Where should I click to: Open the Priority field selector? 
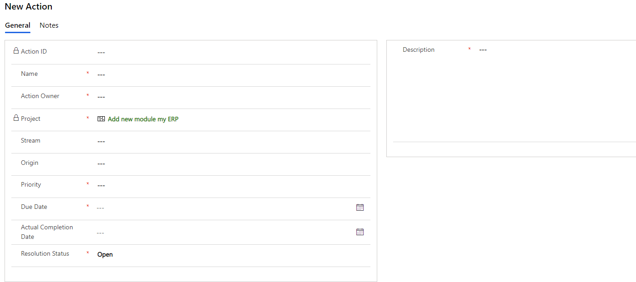click(101, 185)
